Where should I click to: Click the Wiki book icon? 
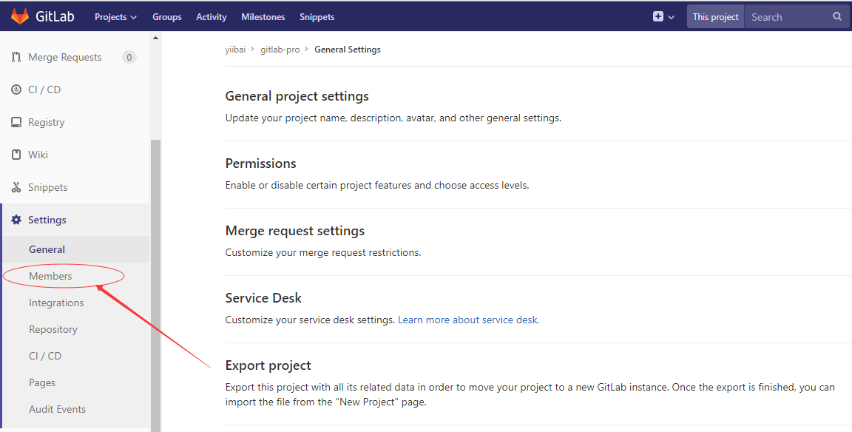pyautogui.click(x=16, y=155)
